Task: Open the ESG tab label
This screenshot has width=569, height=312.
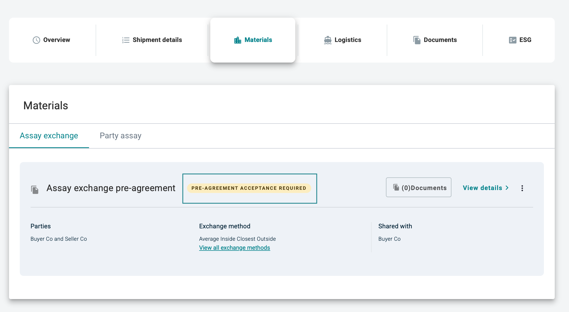Action: click(x=525, y=40)
